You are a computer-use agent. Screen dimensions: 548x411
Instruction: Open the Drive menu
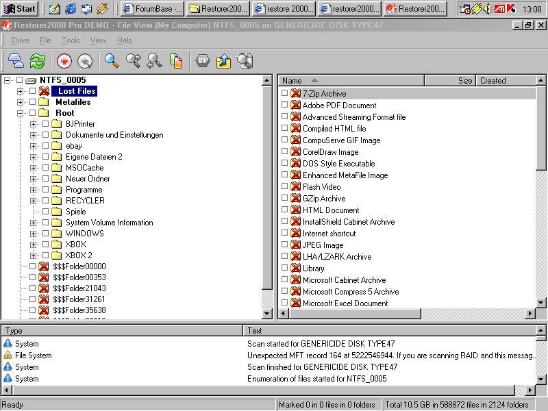21,40
